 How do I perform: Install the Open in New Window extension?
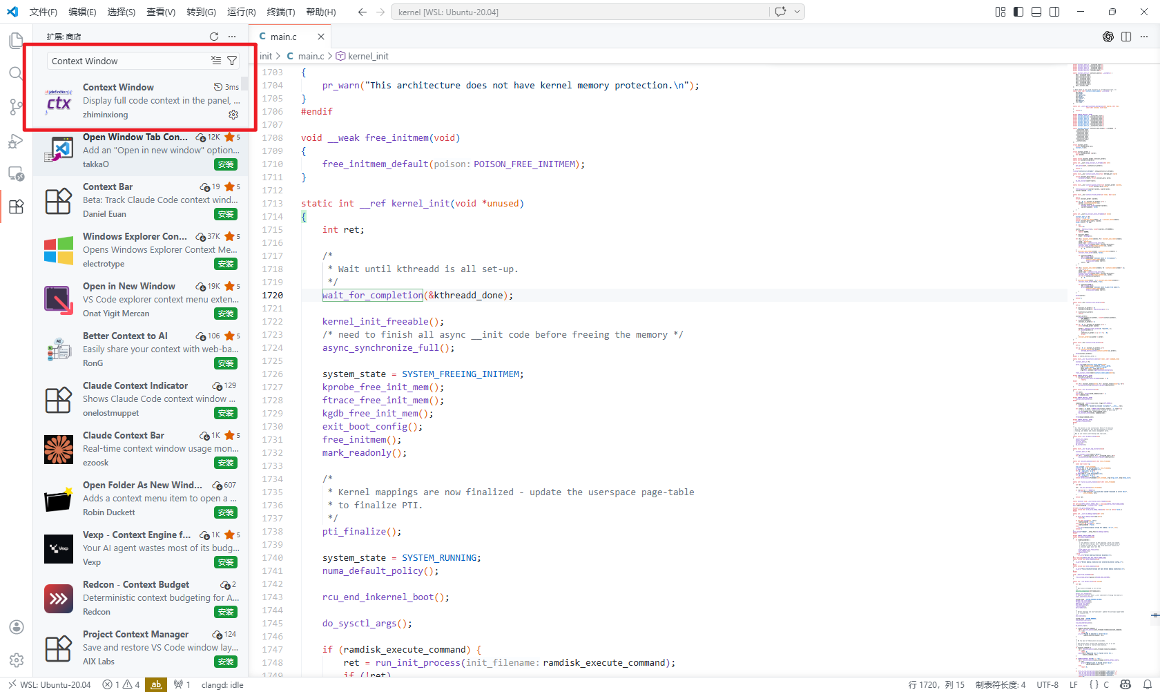point(226,314)
